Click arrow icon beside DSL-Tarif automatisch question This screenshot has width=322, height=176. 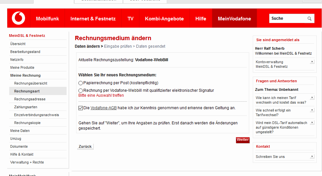tap(312, 122)
